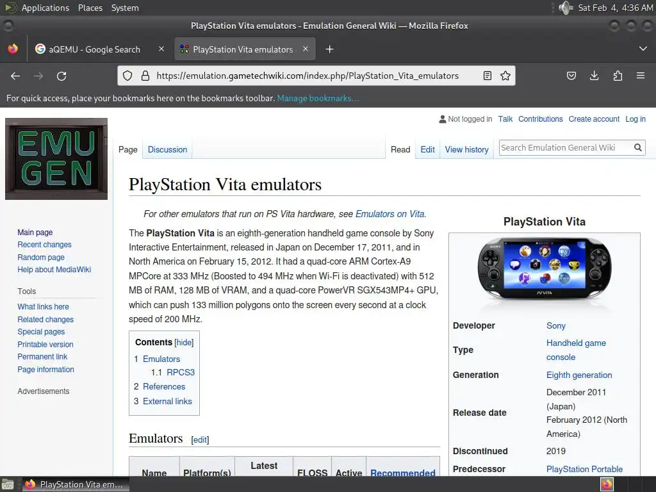
Task: Open a new tab with plus button
Action: point(330,49)
